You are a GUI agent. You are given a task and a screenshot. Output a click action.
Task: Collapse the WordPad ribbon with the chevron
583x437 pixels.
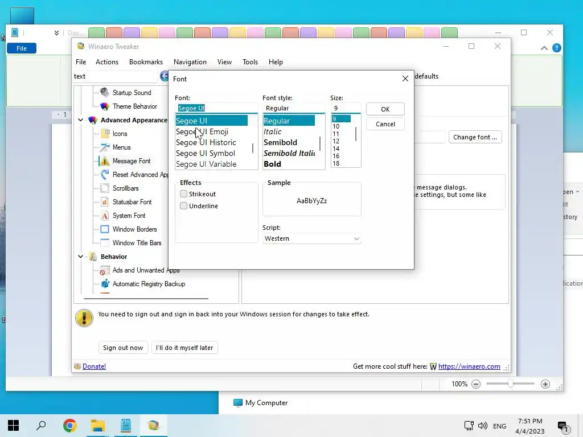(x=544, y=48)
